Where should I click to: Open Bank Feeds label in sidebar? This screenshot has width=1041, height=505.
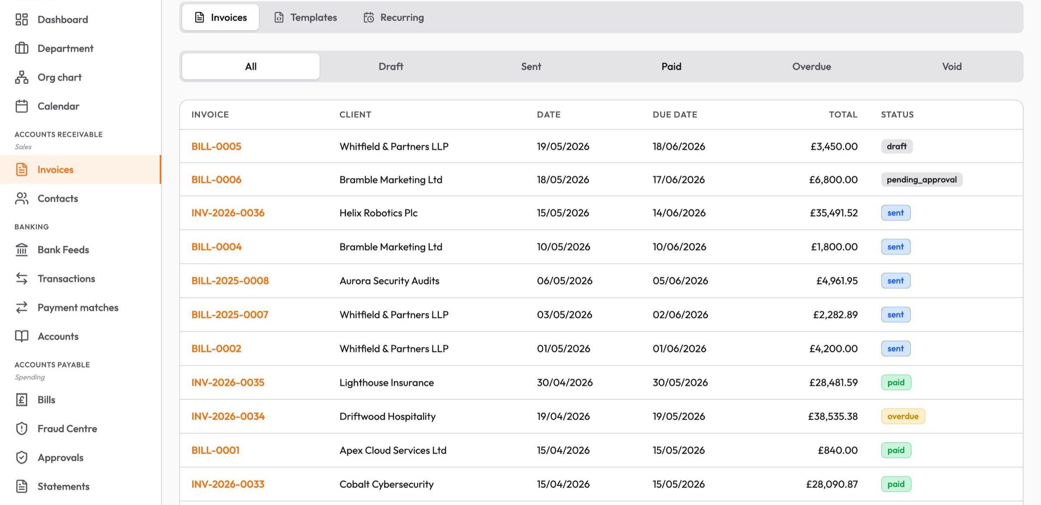[63, 249]
